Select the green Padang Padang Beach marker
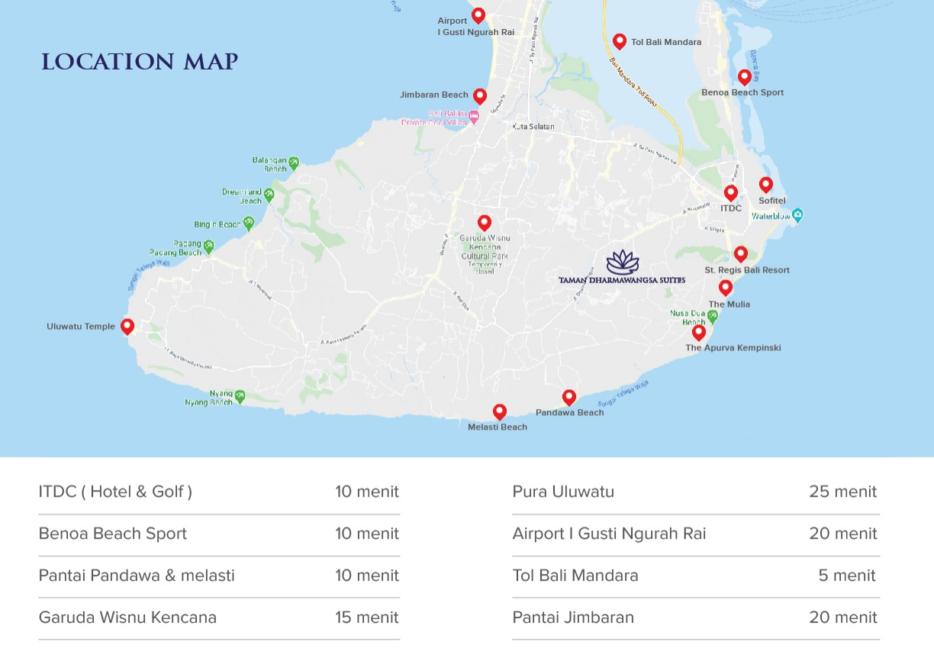 pos(208,247)
